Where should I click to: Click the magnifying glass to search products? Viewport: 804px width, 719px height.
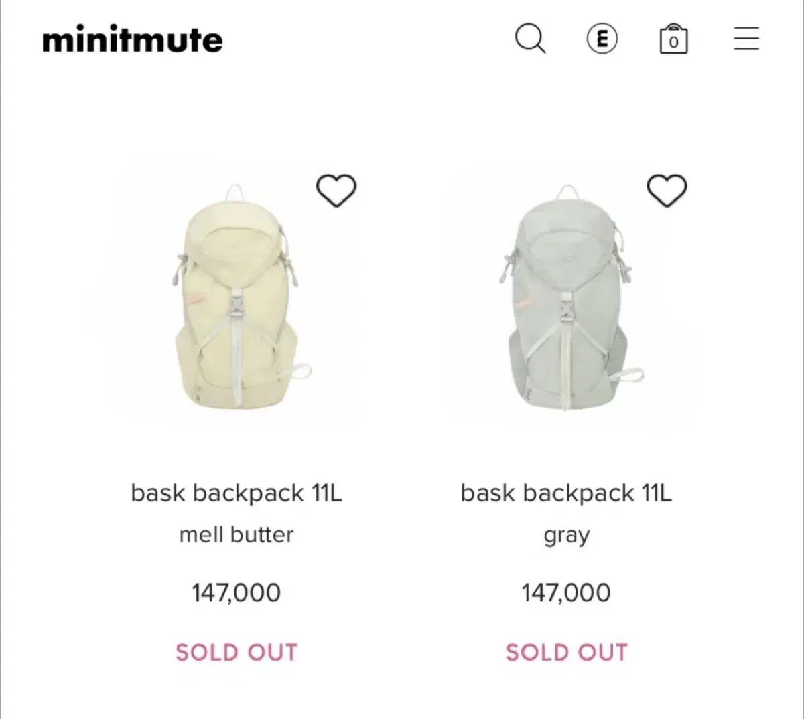tap(531, 39)
